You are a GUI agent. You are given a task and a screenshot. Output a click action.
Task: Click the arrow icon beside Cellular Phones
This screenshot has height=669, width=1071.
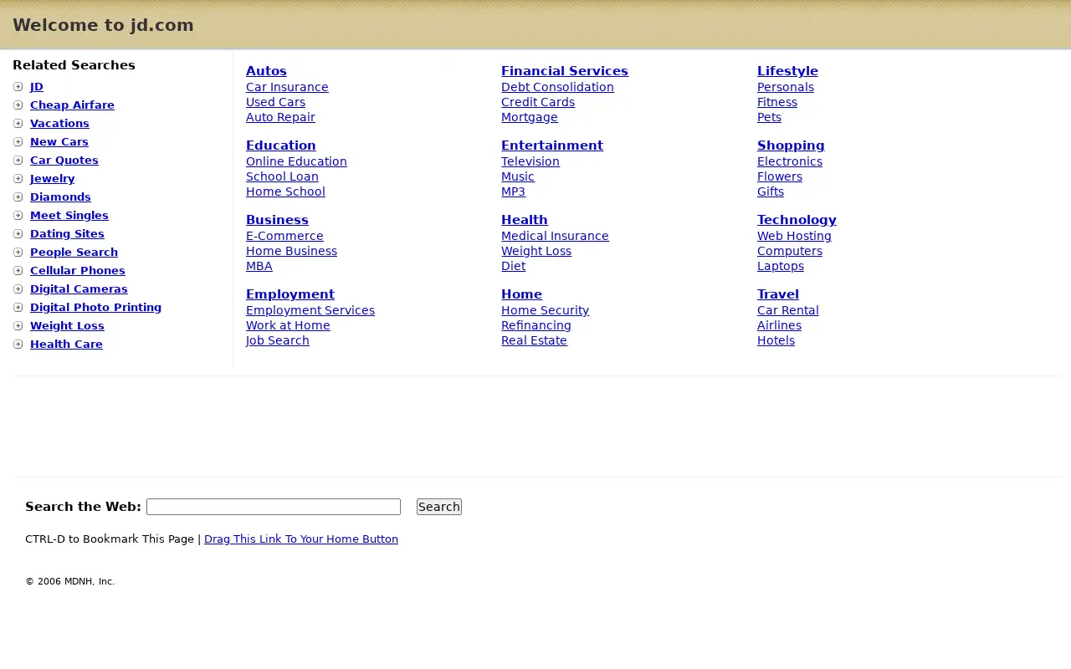(x=18, y=271)
